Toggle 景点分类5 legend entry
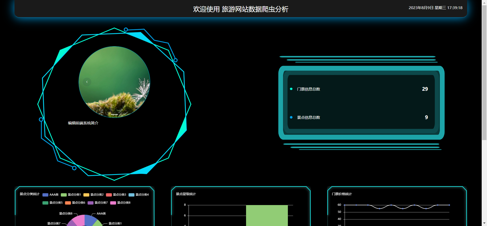 [53, 203]
